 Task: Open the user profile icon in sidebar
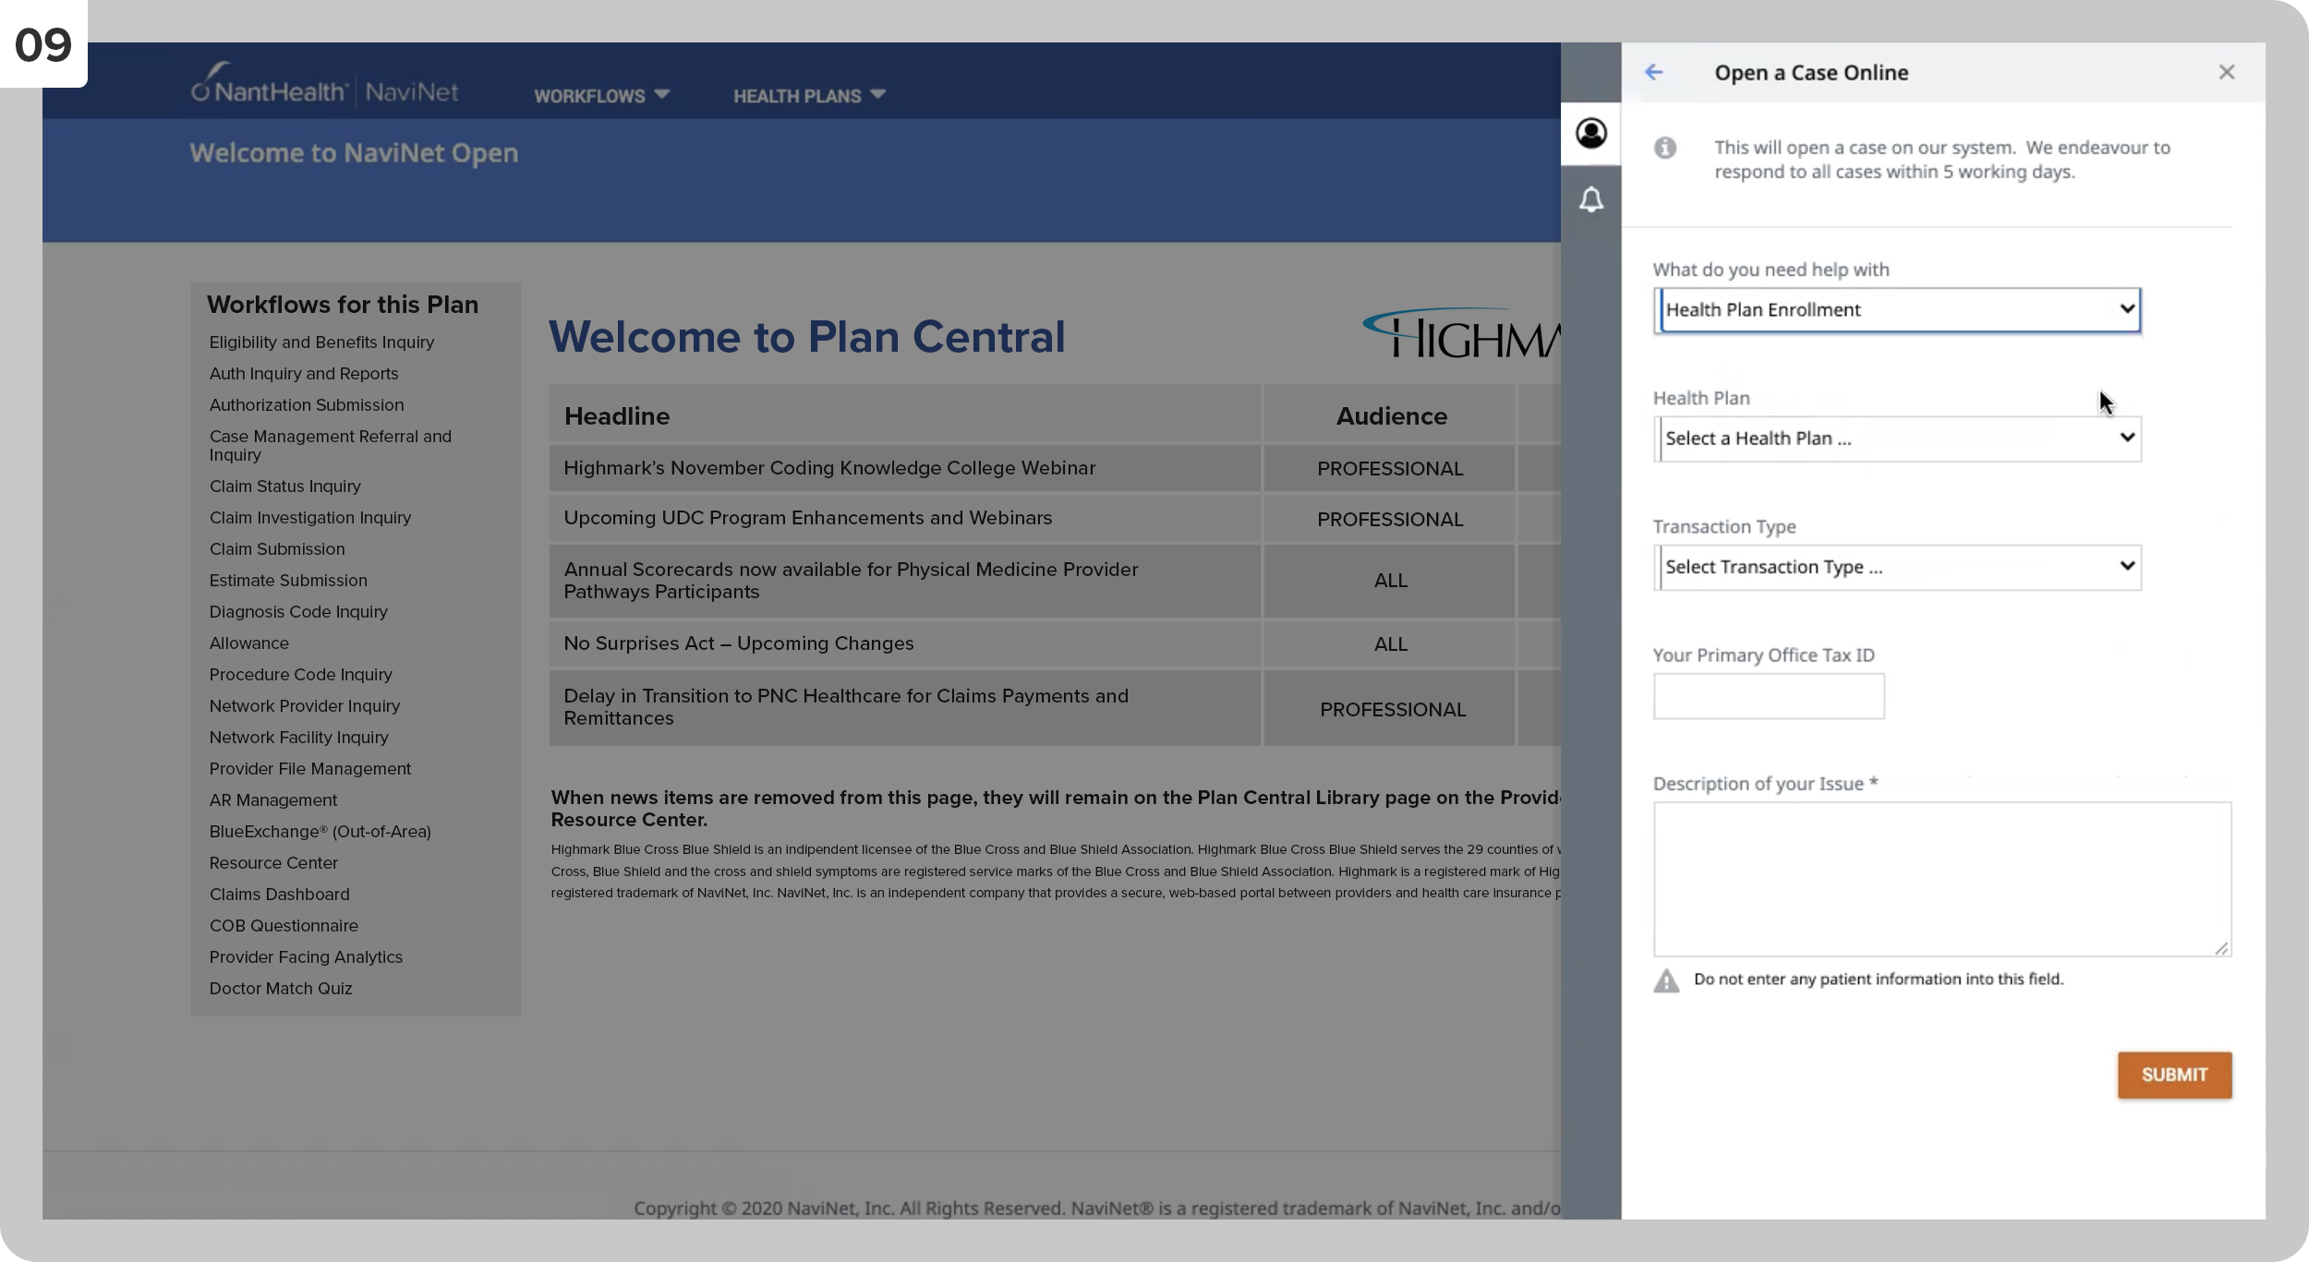[x=1590, y=134]
